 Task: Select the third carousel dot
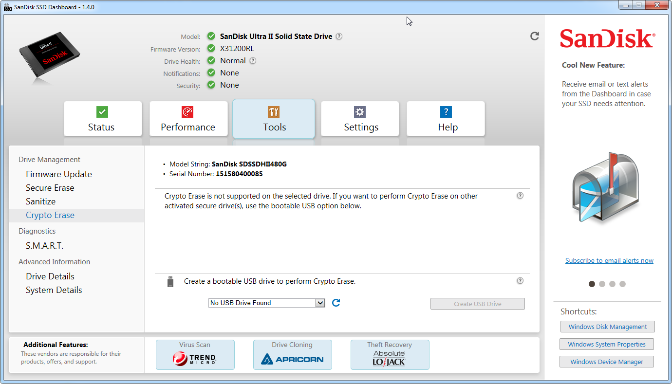[612, 284]
